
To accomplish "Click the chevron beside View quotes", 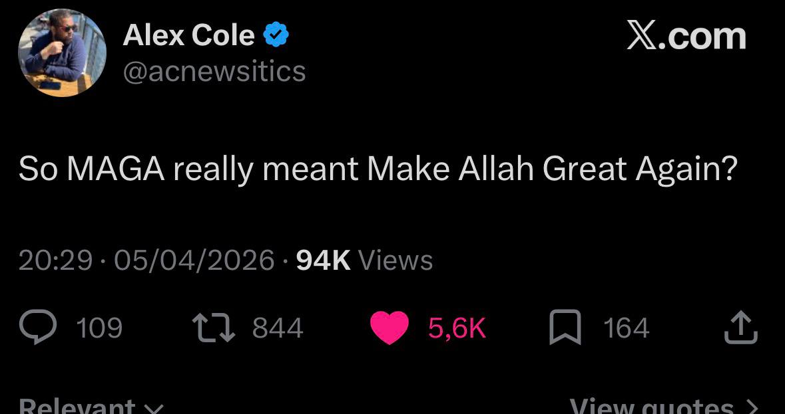I will (x=752, y=405).
